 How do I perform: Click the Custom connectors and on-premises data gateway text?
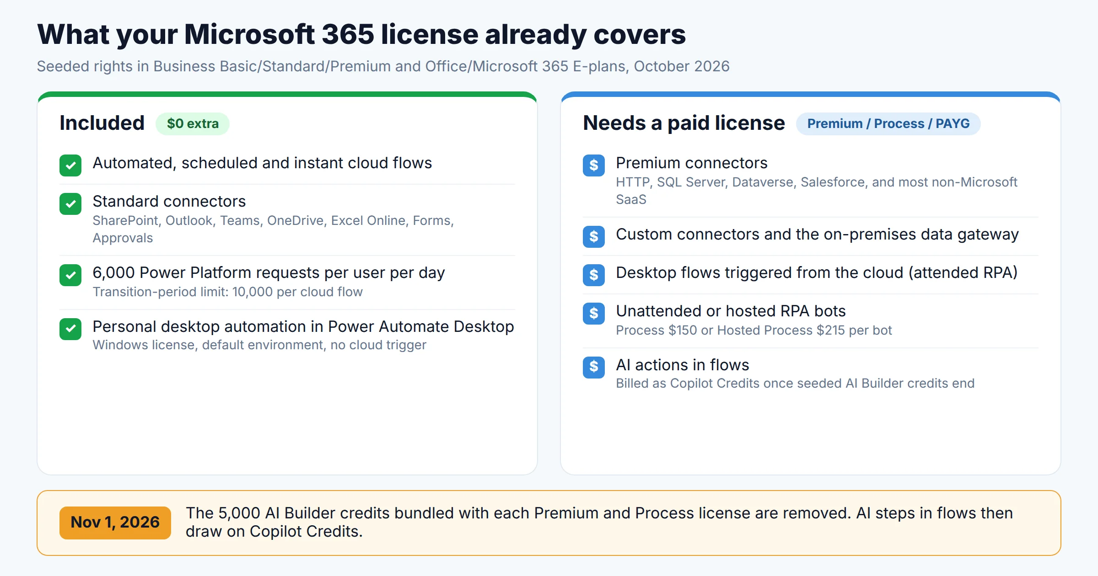tap(818, 235)
